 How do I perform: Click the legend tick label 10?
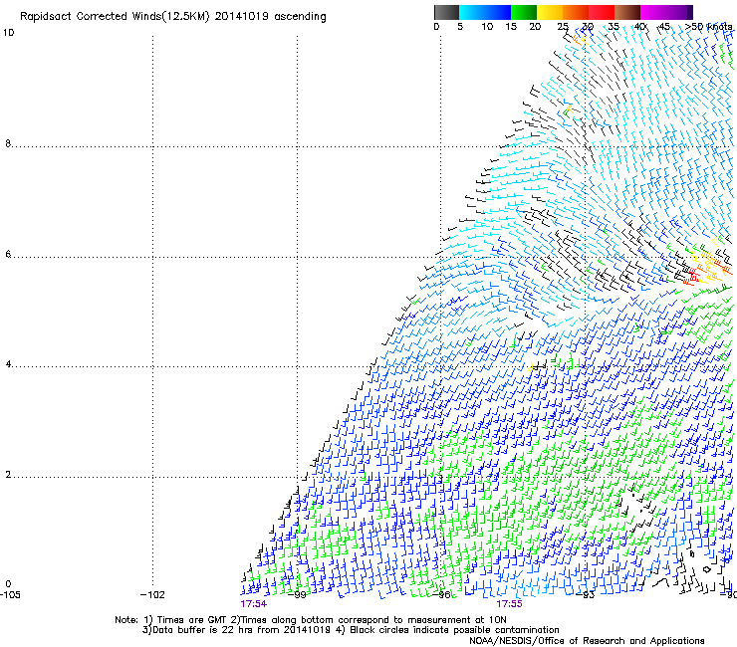[x=487, y=27]
